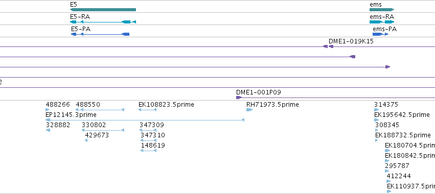Open the EK108823.5prime label
The width and height of the screenshot is (435, 194).
pyautogui.click(x=166, y=105)
